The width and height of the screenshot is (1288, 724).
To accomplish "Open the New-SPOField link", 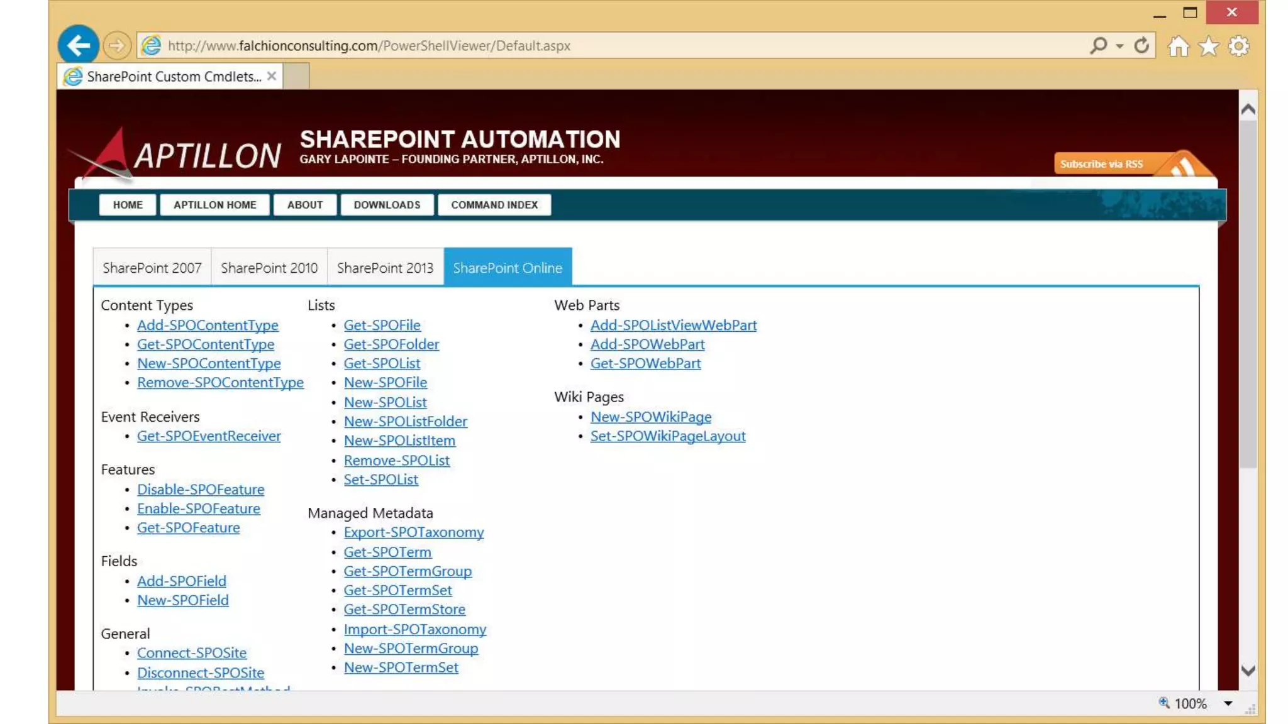I will pyautogui.click(x=183, y=600).
